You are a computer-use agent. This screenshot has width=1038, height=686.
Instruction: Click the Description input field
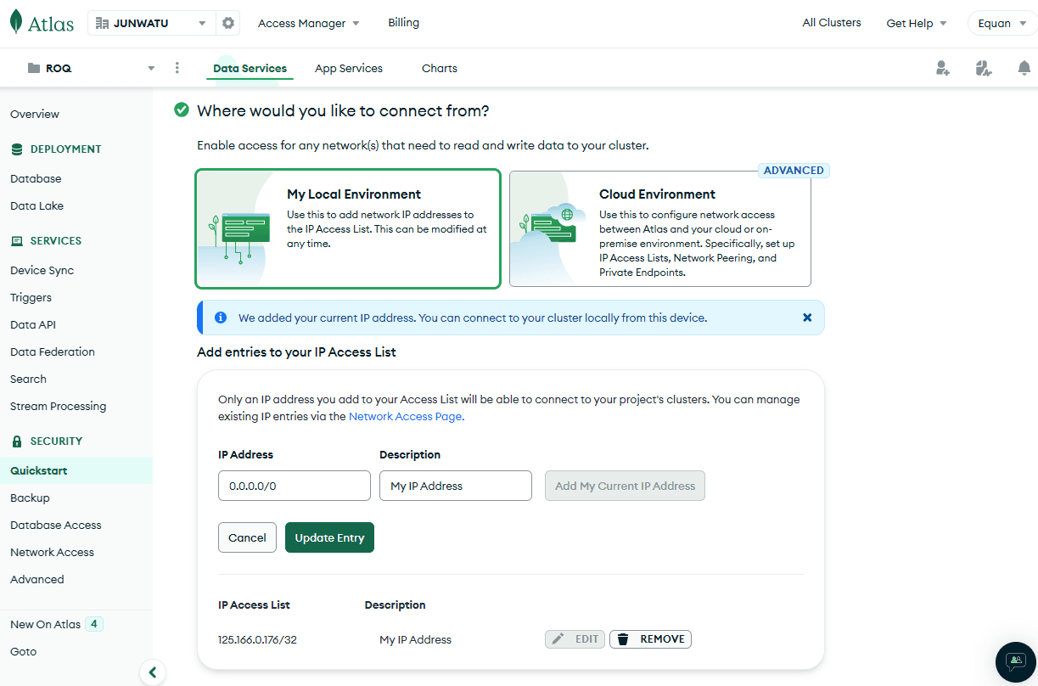tap(456, 486)
